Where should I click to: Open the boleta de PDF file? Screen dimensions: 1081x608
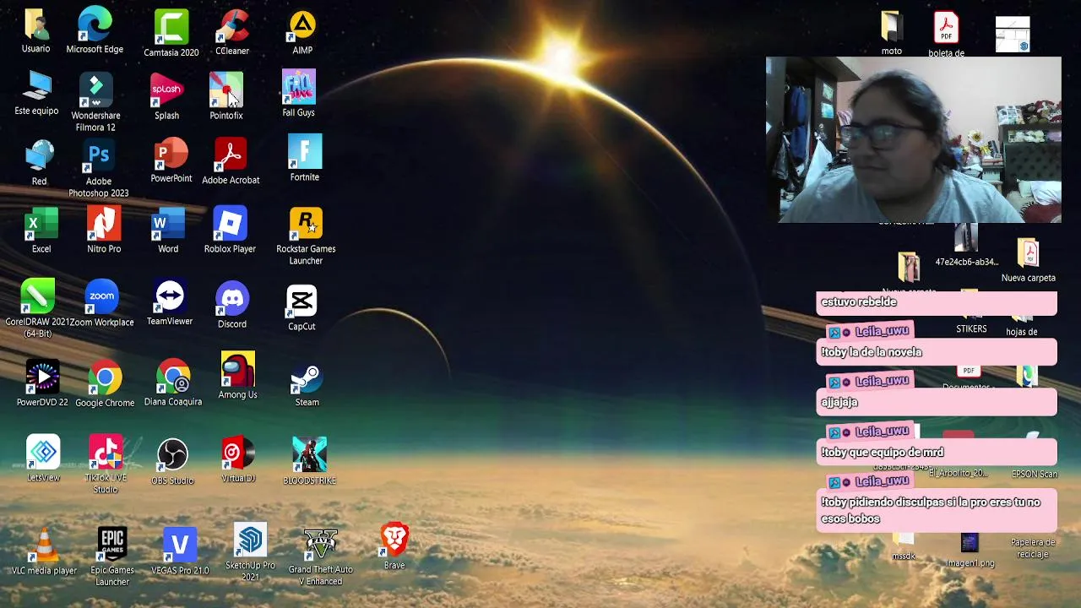(946, 28)
